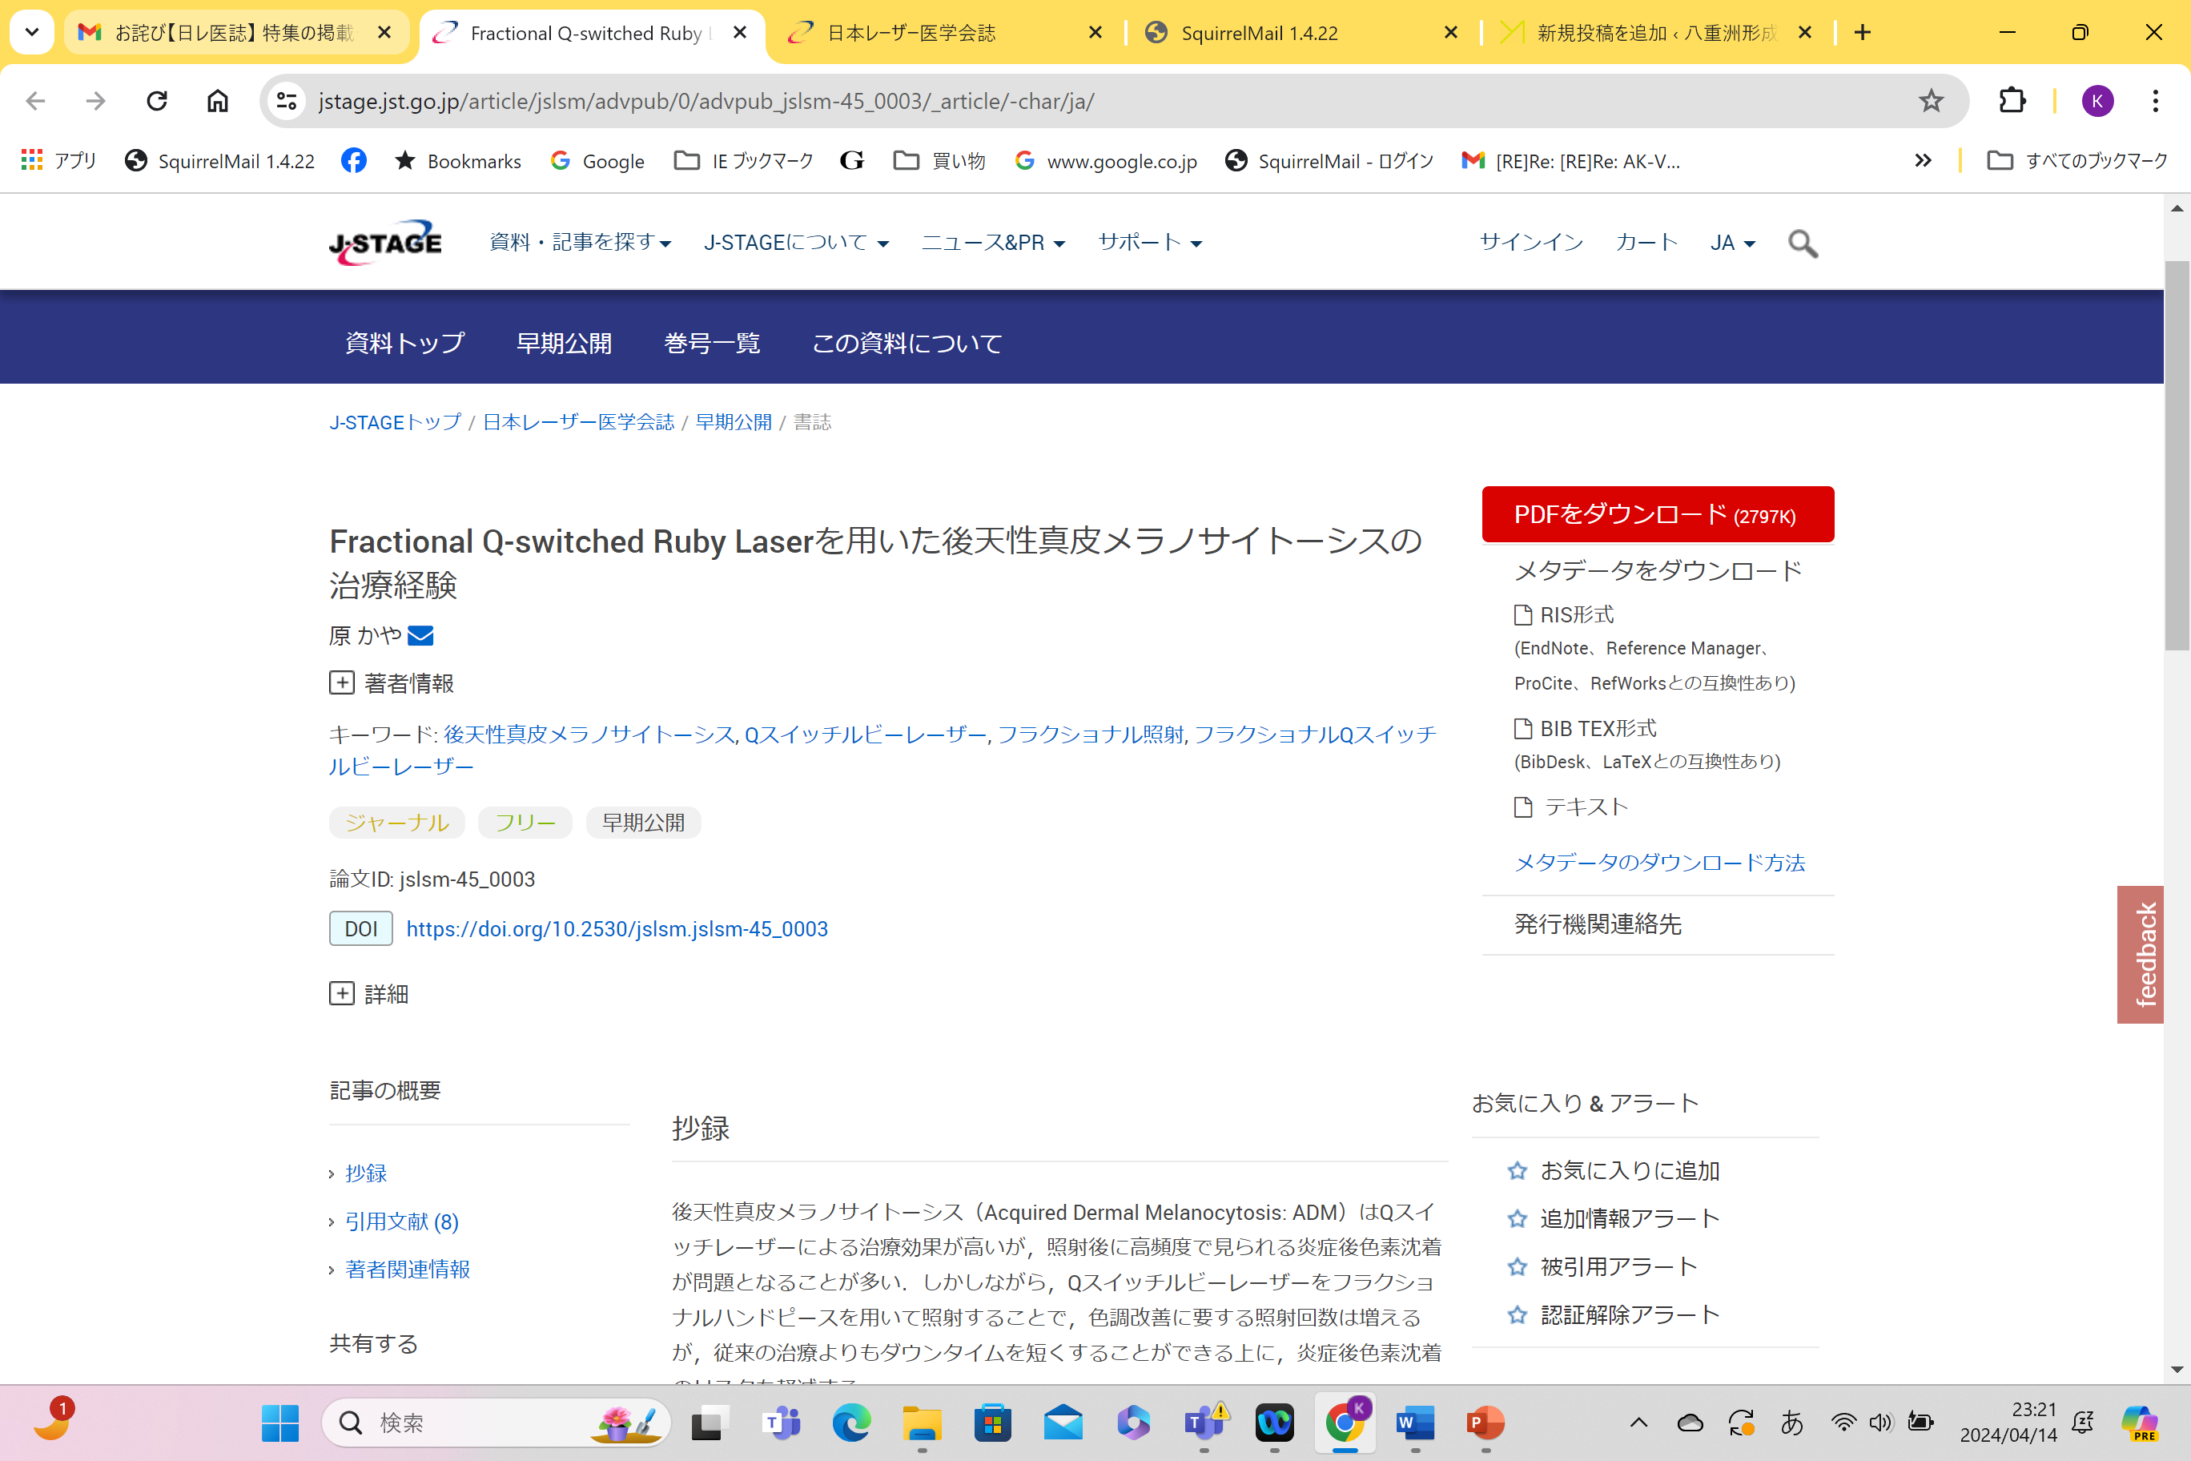
Task: Click the author email envelope icon
Action: [x=420, y=635]
